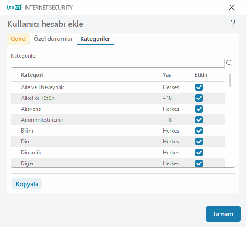
Task: Select the Aile ve Ebeveynlik row
Action: [118, 87]
